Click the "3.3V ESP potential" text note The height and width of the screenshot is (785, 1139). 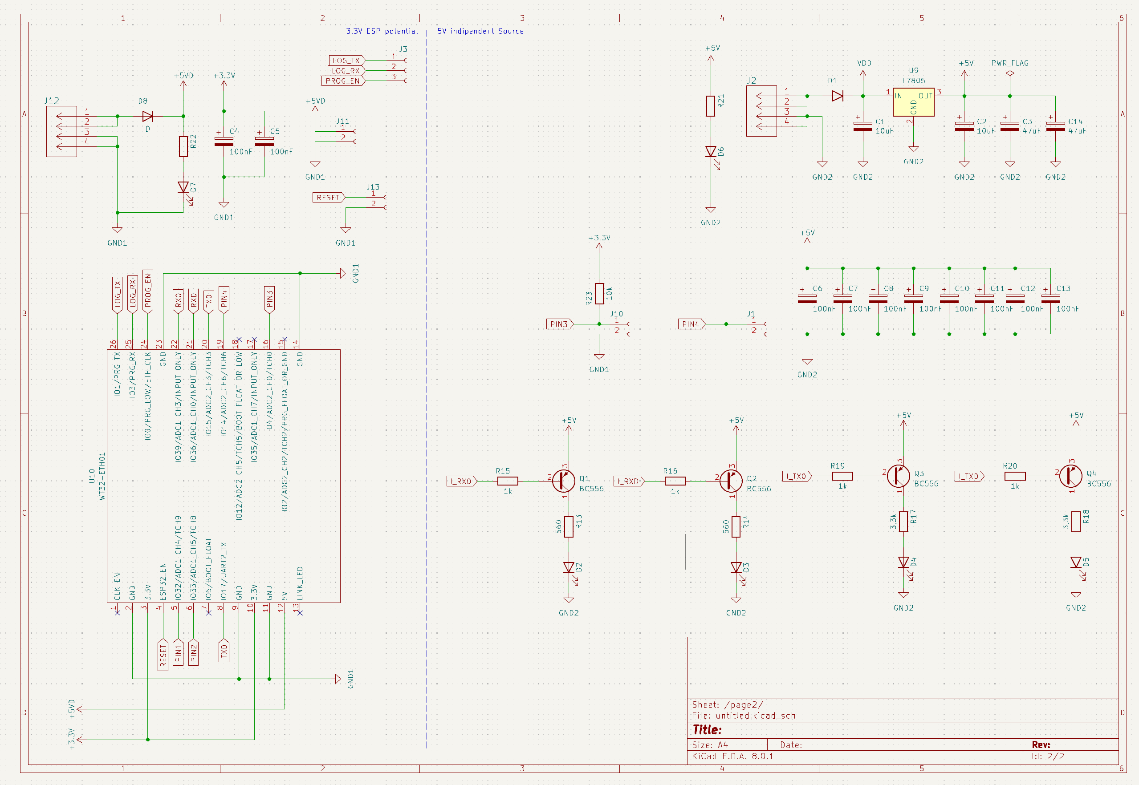[x=382, y=31]
